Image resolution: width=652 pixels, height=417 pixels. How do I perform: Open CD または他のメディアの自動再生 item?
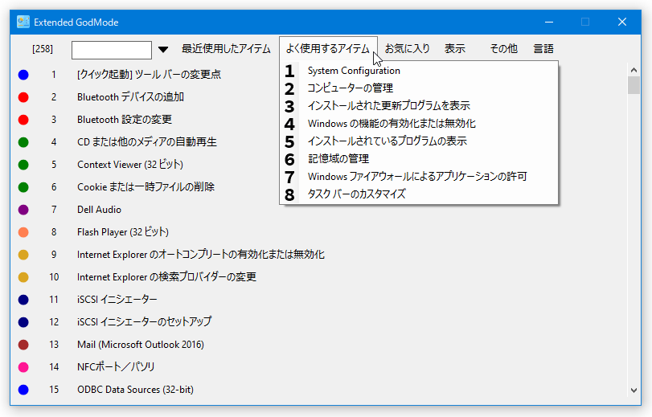pos(147,142)
